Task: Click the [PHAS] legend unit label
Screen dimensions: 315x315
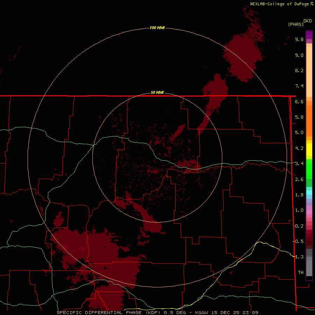Action: [296, 24]
